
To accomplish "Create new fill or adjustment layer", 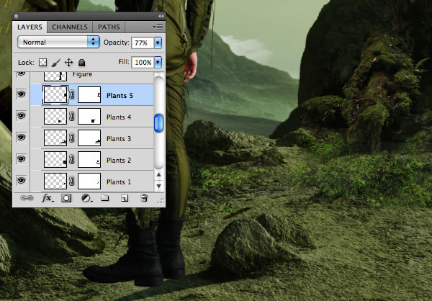I will point(87,198).
